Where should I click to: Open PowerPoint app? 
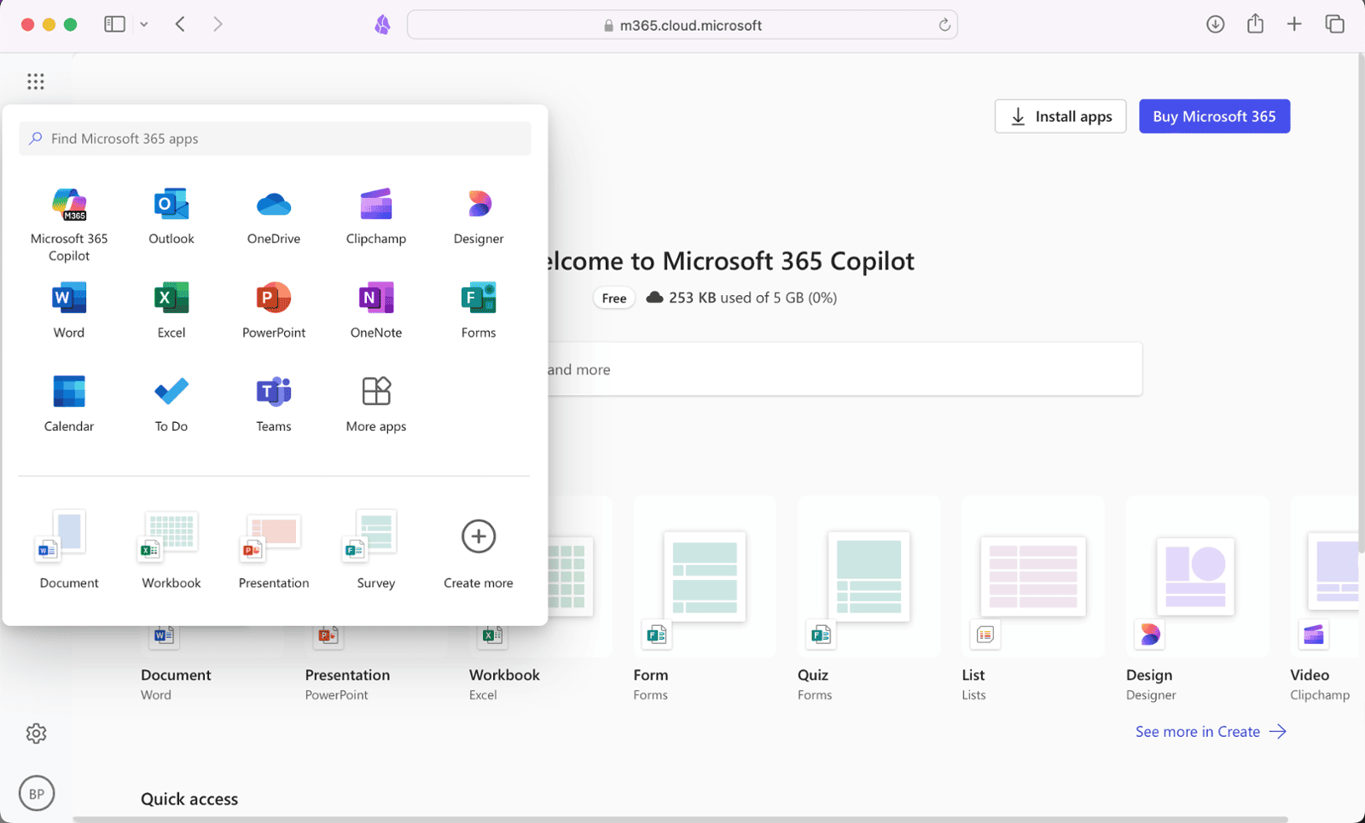tap(274, 310)
